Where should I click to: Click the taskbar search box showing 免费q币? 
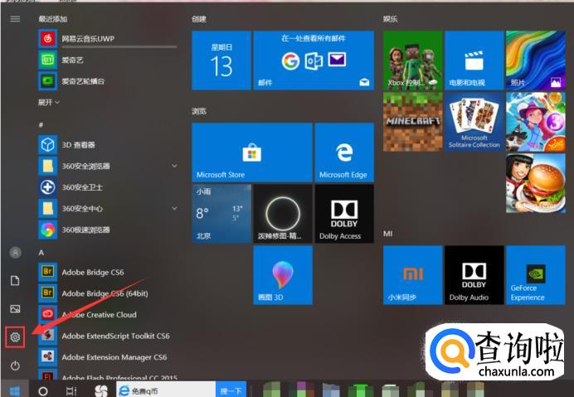click(166, 390)
